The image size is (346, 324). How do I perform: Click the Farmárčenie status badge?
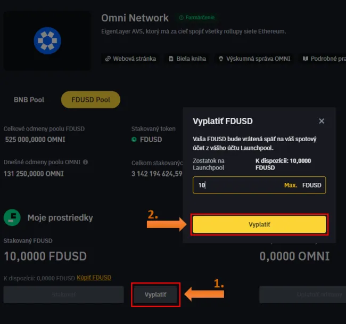(197, 18)
